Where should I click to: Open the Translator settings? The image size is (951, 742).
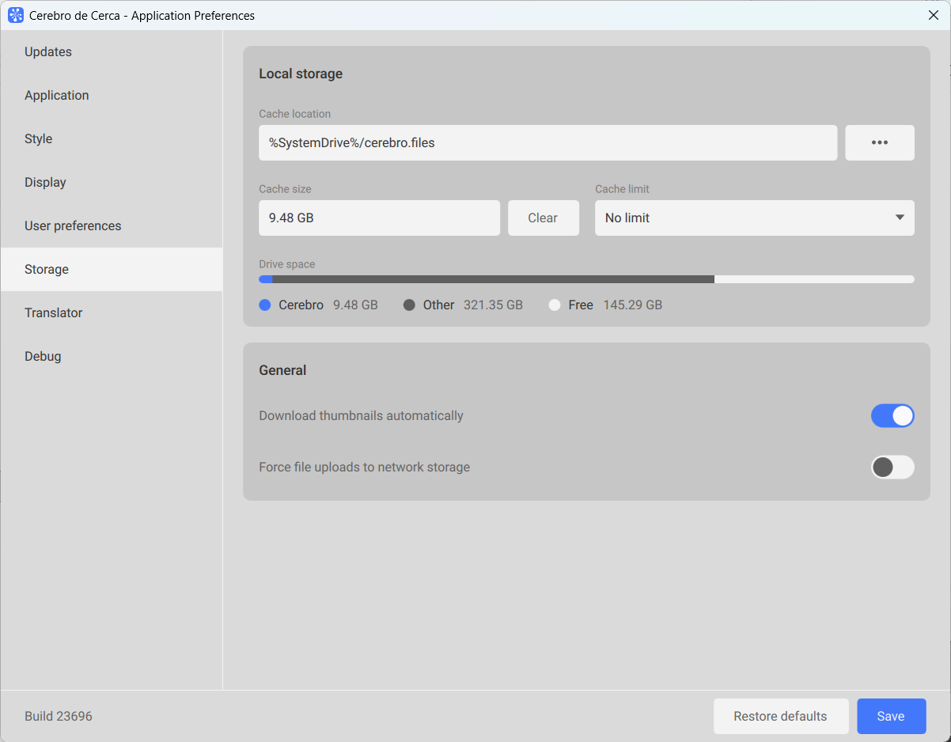[54, 313]
